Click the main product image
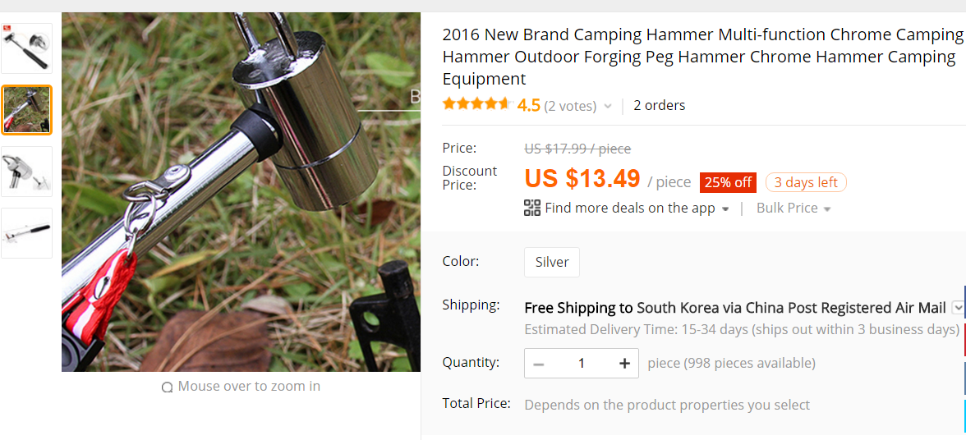The width and height of the screenshot is (966, 440). (x=241, y=192)
